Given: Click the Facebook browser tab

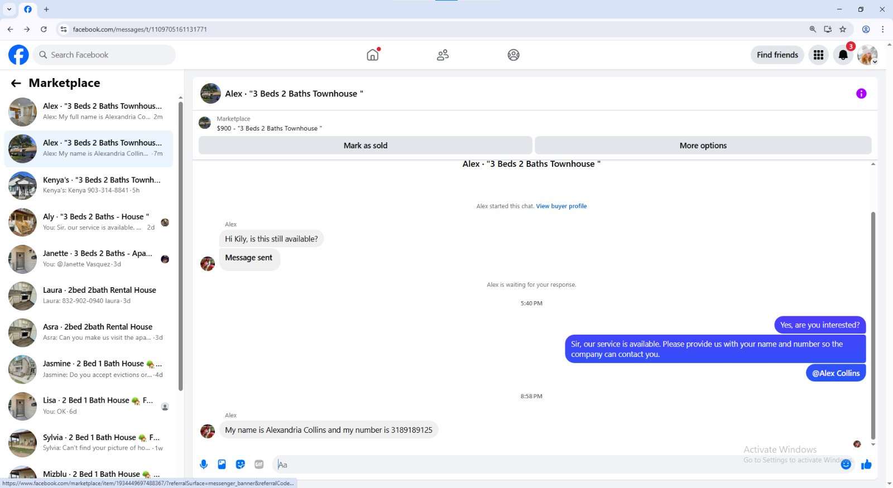Looking at the screenshot, I should click(x=28, y=9).
